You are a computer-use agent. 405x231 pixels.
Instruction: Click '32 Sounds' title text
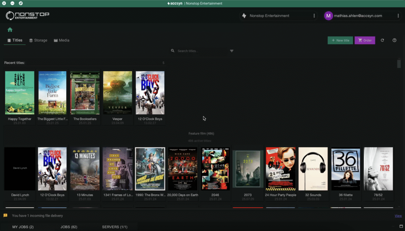click(313, 195)
